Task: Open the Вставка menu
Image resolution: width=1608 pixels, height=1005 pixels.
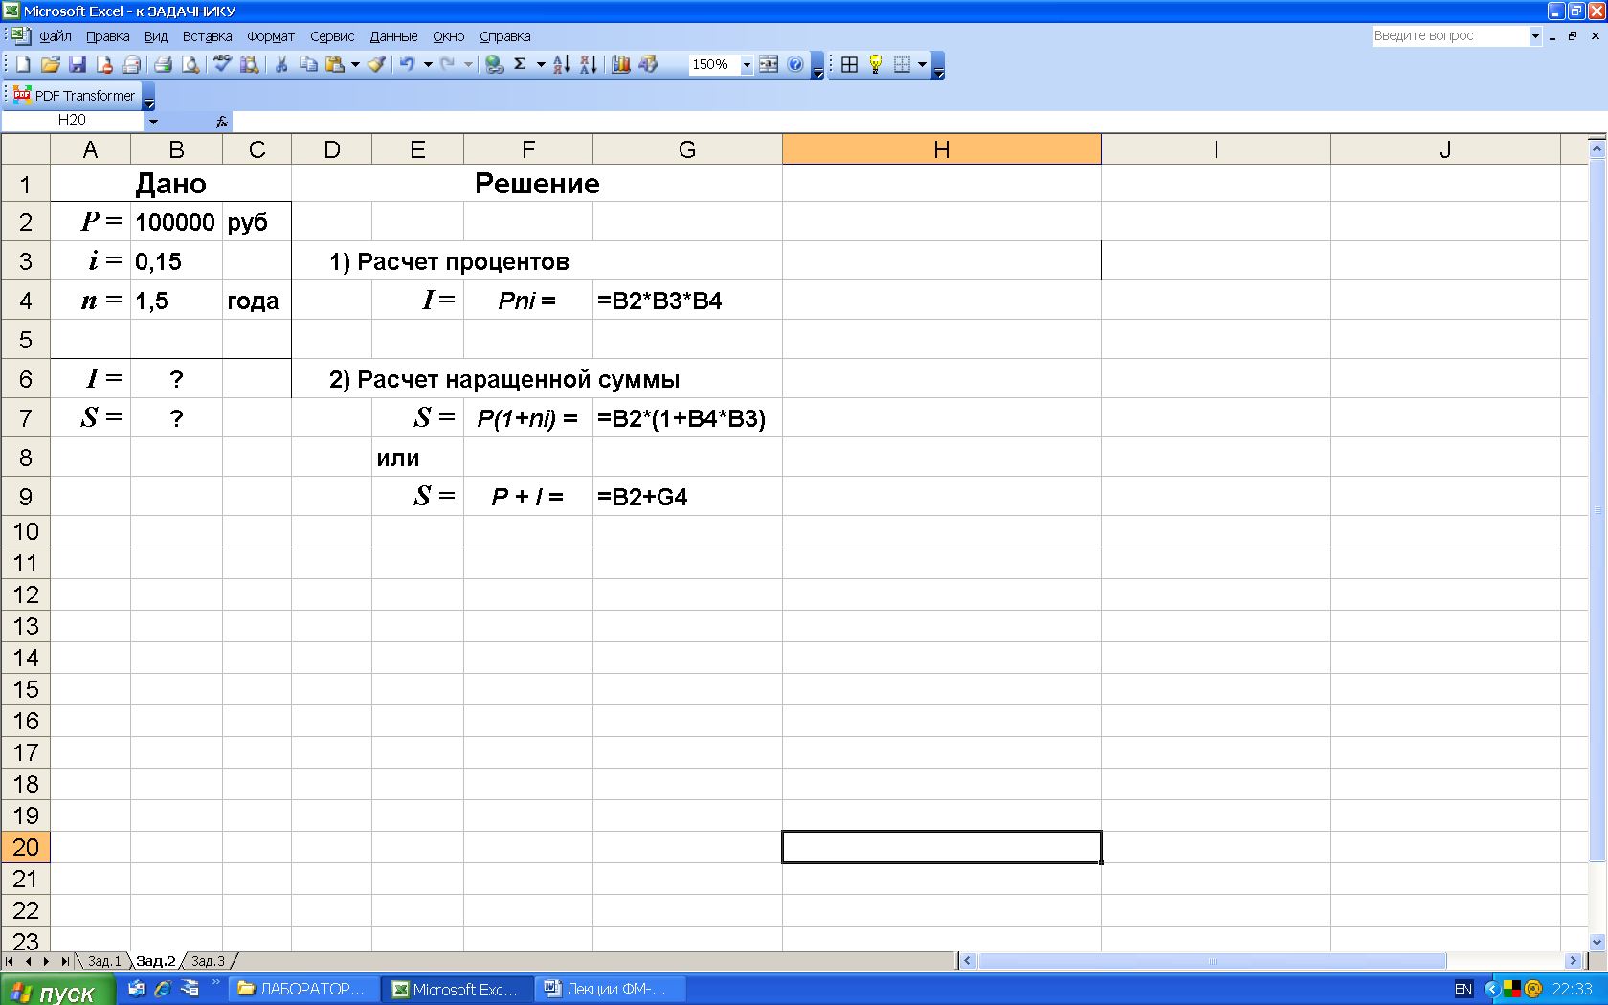Action: tap(208, 36)
